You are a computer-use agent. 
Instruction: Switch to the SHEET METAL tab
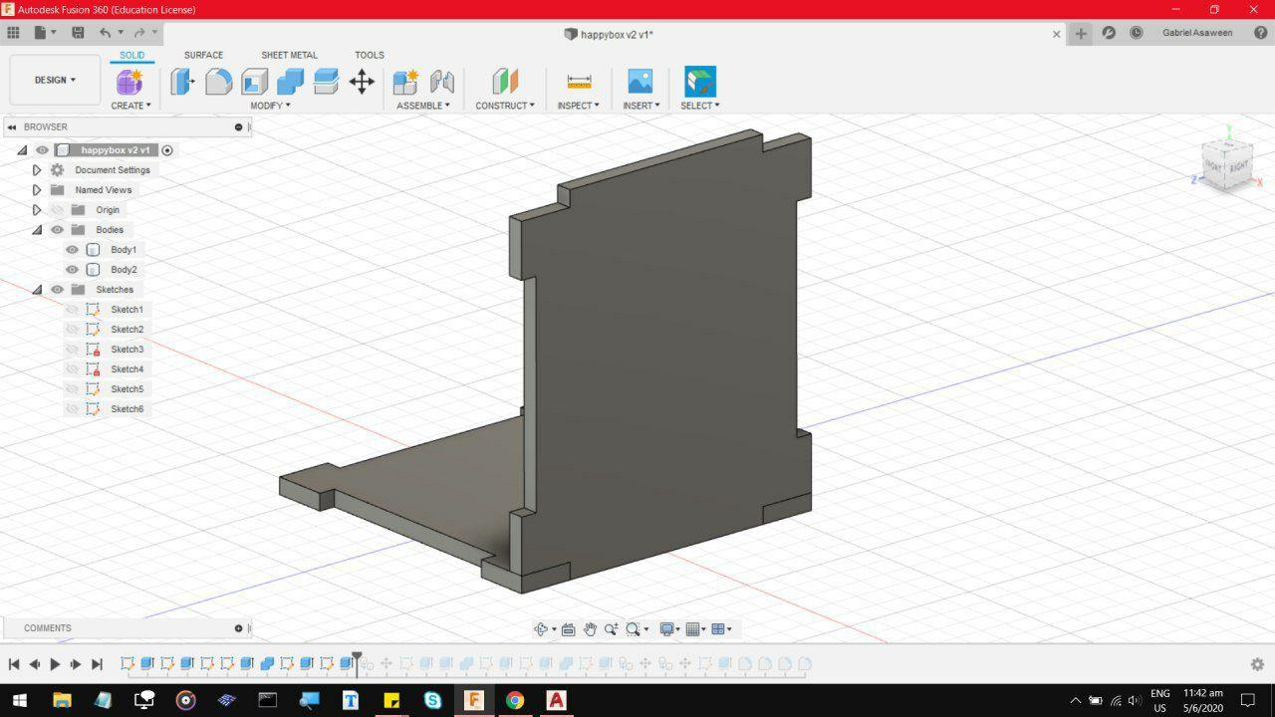(x=289, y=55)
